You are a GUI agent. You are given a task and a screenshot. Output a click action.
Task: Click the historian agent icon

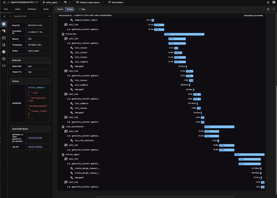point(63,34)
